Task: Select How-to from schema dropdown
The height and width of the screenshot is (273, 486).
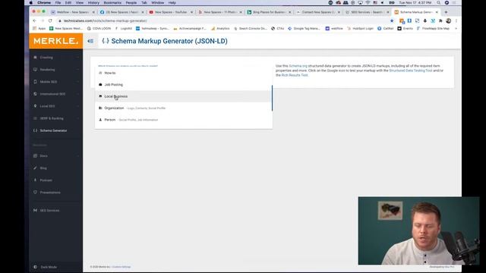Action: tap(184, 73)
